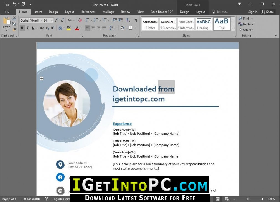Click the Share button
Screen dimensions: 280x202
(x=268, y=12)
